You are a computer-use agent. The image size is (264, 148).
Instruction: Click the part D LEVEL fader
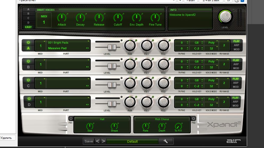click(112, 104)
